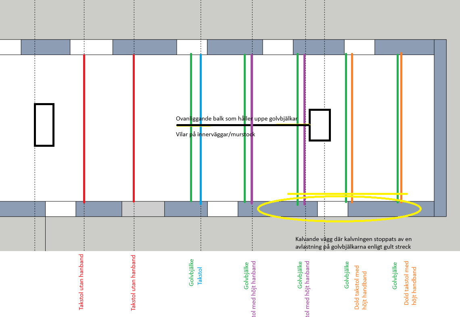This screenshot has height=317, width=460.
Task: Select the leftmost green 'Golvbjälke' label
Action: tap(192, 273)
